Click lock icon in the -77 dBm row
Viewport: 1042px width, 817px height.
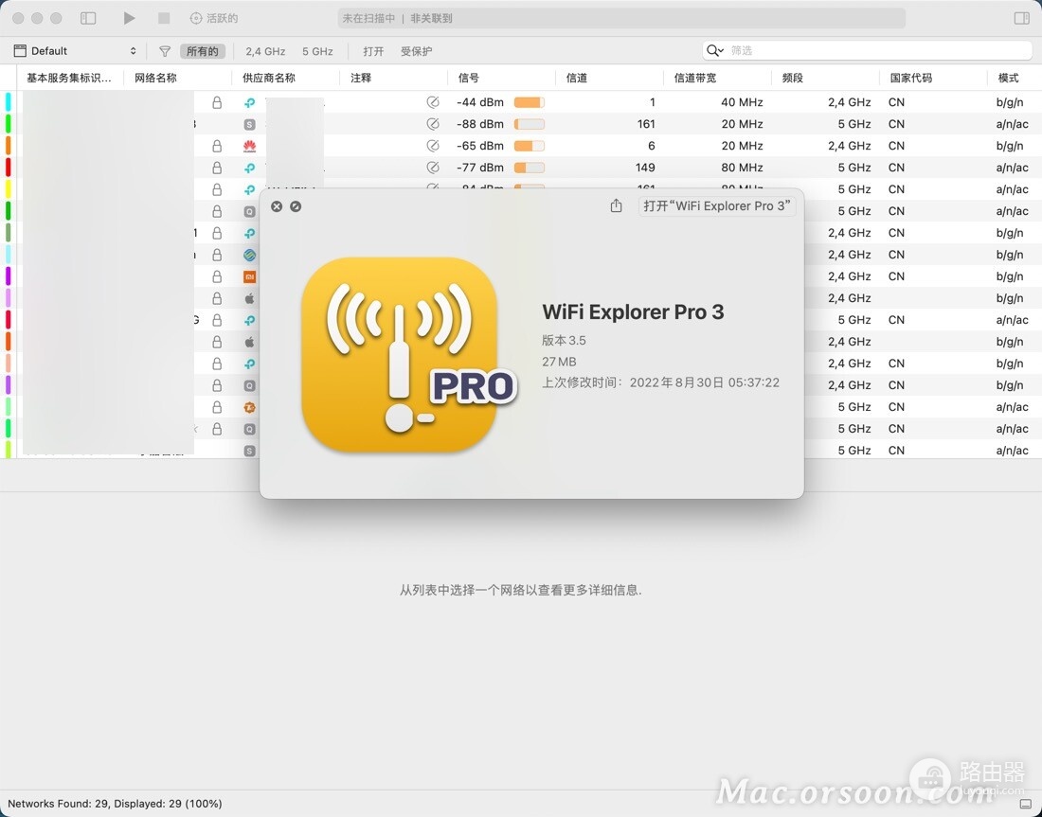coord(217,168)
